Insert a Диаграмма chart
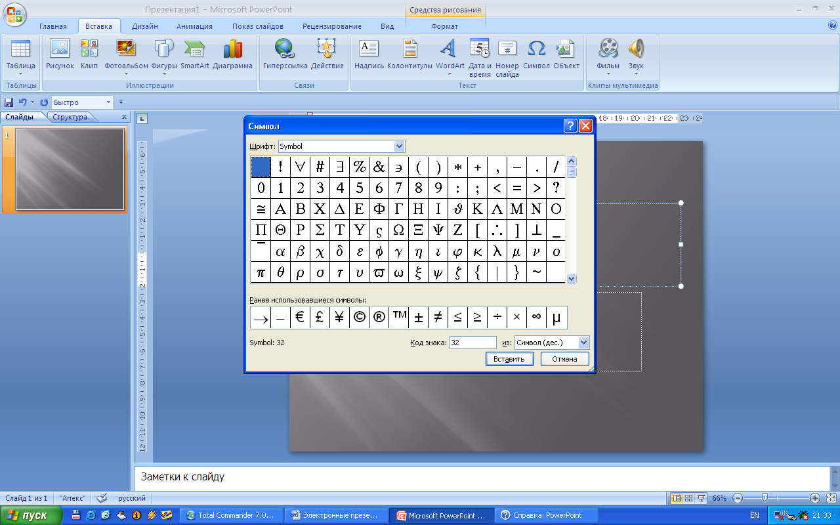The width and height of the screenshot is (840, 525). 233,54
